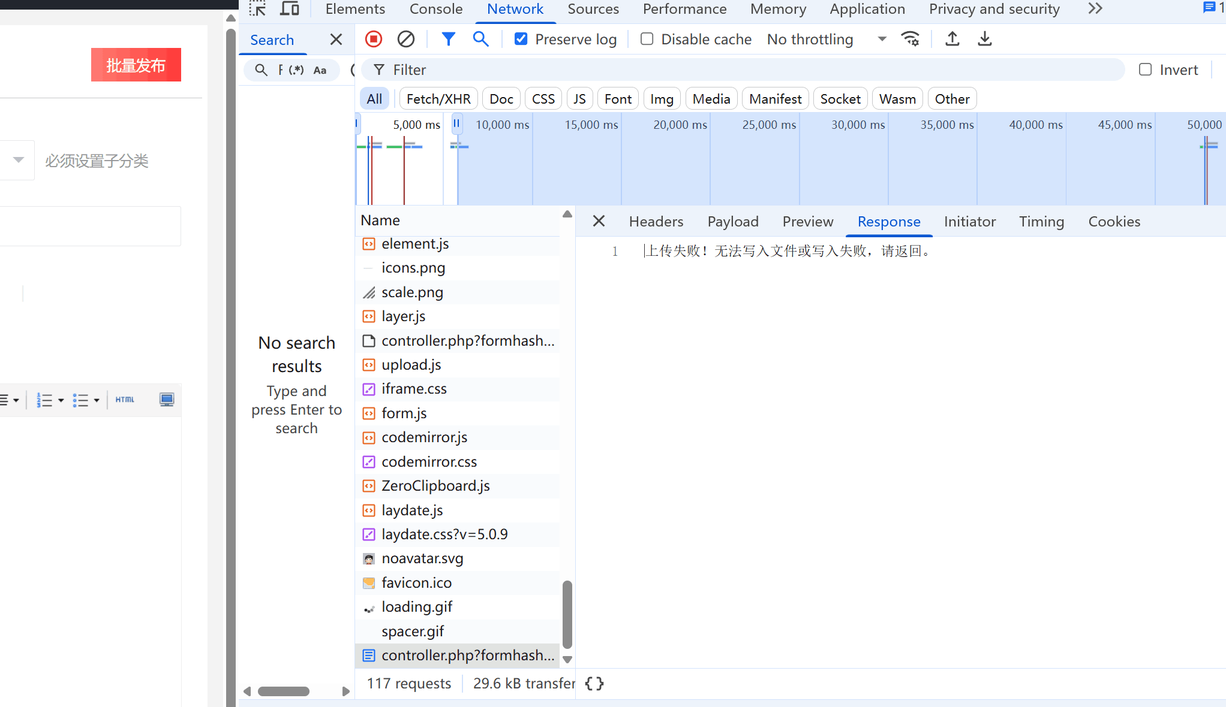The height and width of the screenshot is (707, 1226).
Task: Open the Console panel tab
Action: click(435, 9)
